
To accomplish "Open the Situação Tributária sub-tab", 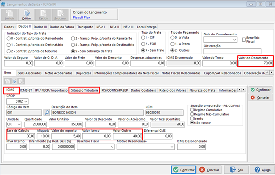I will click(84, 90).
